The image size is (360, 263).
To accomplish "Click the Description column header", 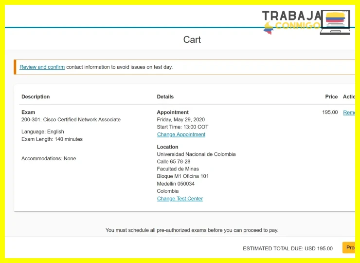I will 36,96.
